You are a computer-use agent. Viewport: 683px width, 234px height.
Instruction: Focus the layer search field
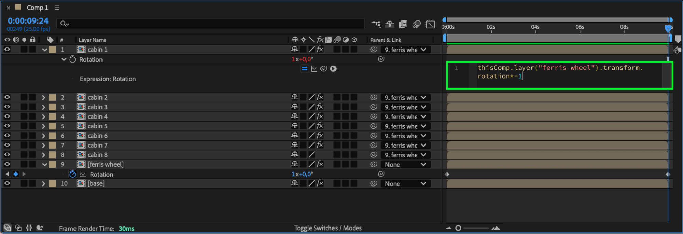tap(210, 24)
